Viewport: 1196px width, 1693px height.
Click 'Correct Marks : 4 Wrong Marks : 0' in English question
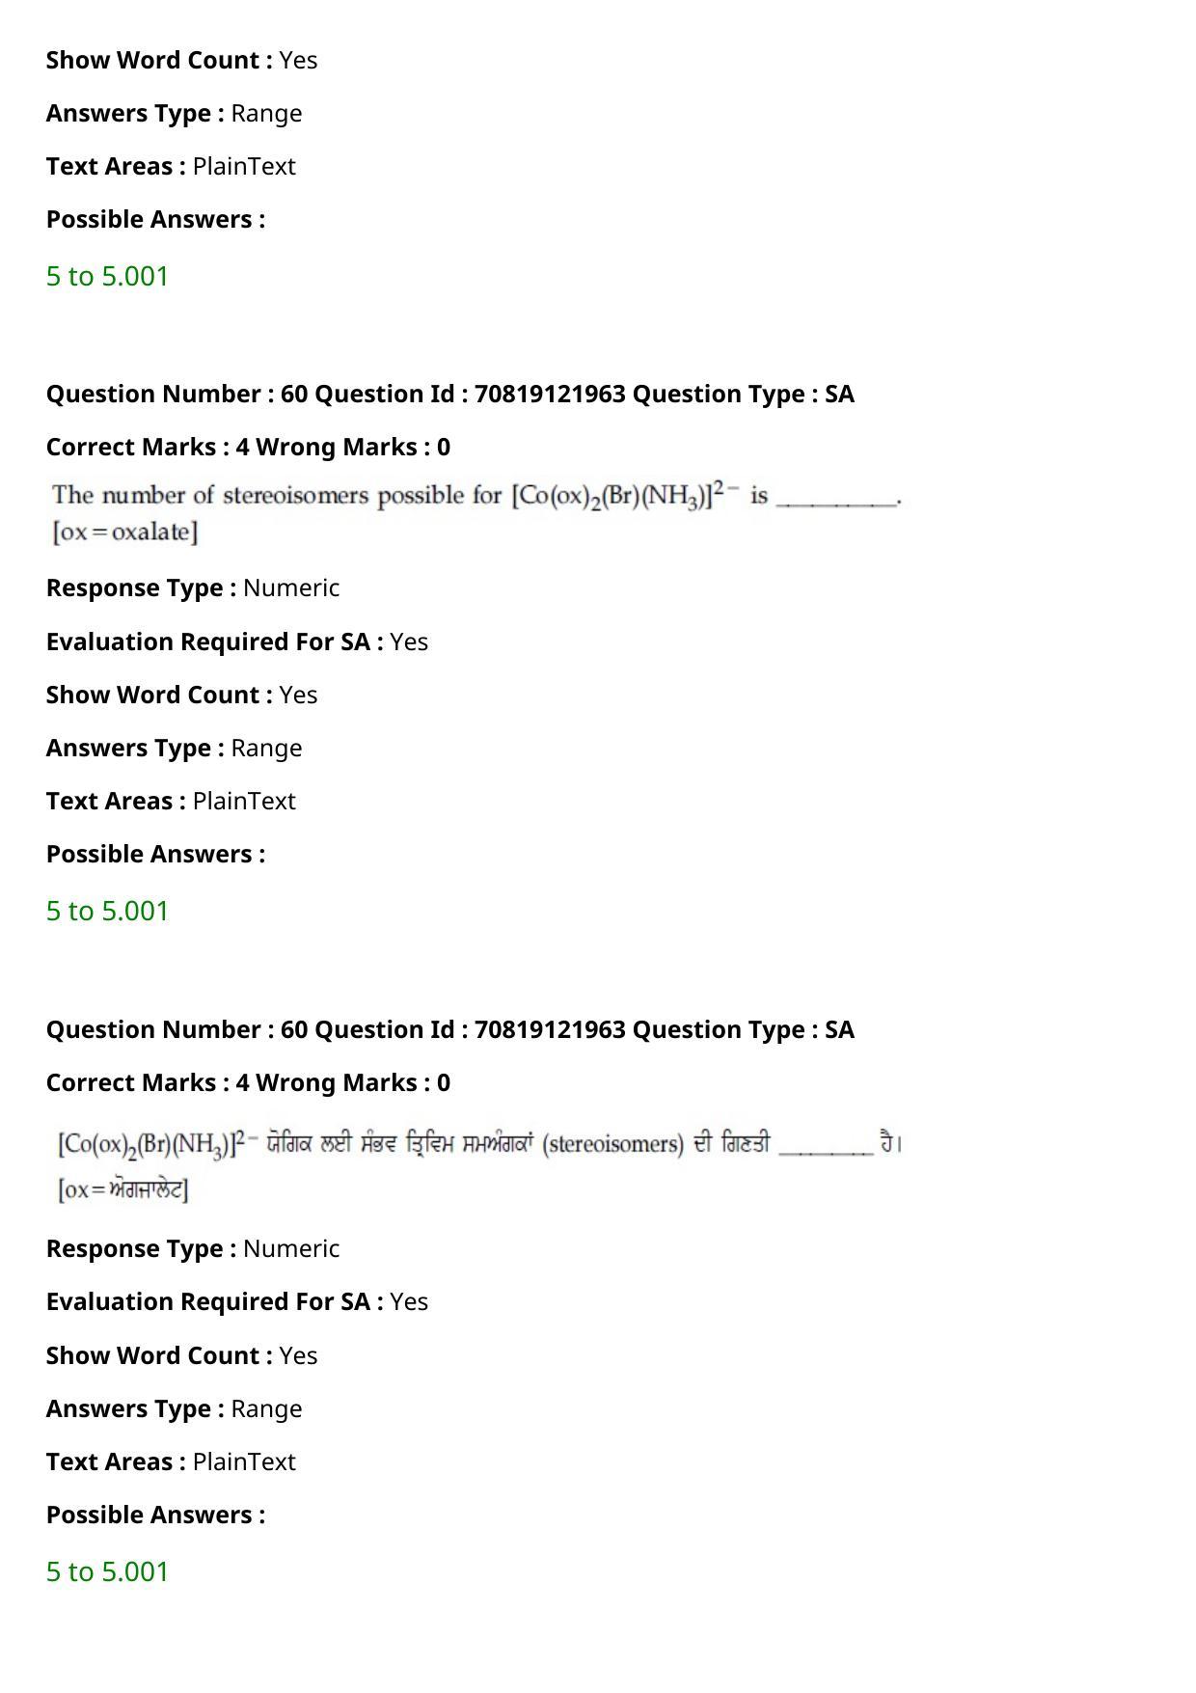(248, 447)
